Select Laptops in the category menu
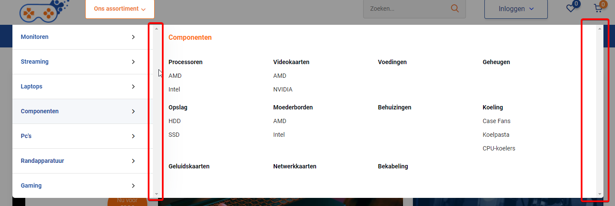Image resolution: width=615 pixels, height=206 pixels. 32,86
